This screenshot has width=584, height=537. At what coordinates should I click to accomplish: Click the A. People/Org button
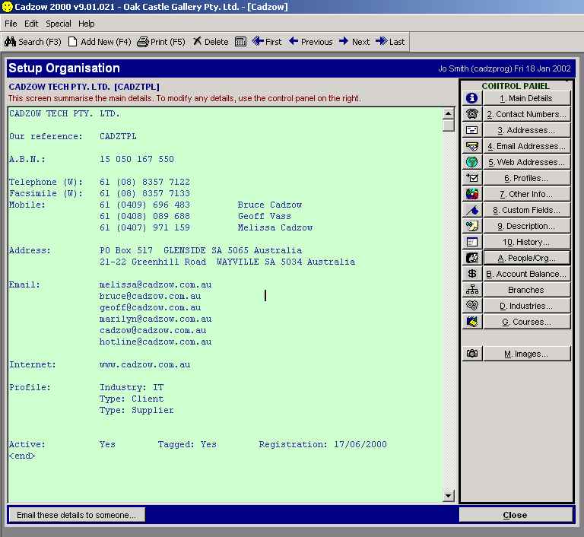526,258
